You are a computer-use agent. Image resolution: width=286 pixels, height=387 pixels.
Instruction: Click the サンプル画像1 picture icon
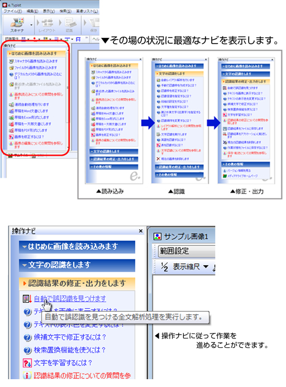tap(158, 236)
